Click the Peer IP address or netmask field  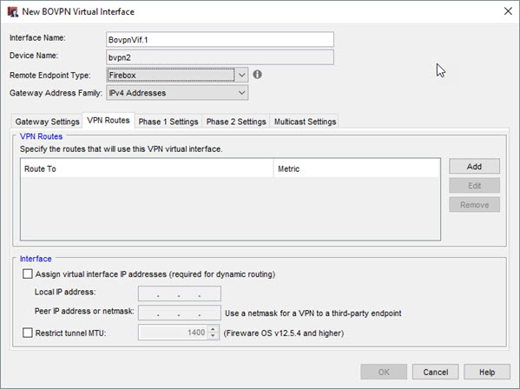click(x=180, y=313)
